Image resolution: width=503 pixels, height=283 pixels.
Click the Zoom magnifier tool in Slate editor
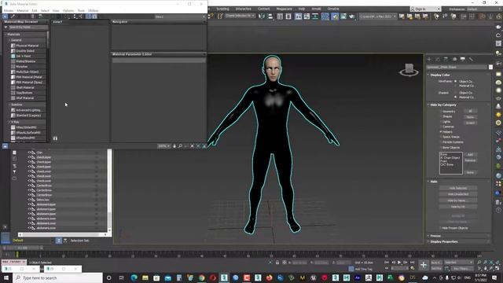[180, 146]
